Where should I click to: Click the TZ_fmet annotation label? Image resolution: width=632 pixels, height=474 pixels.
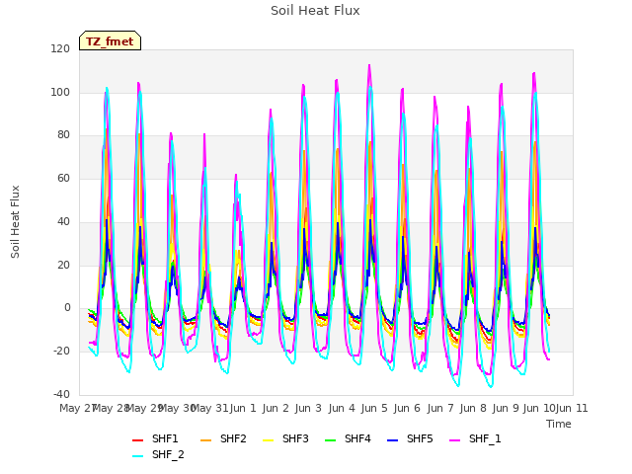coord(110,41)
